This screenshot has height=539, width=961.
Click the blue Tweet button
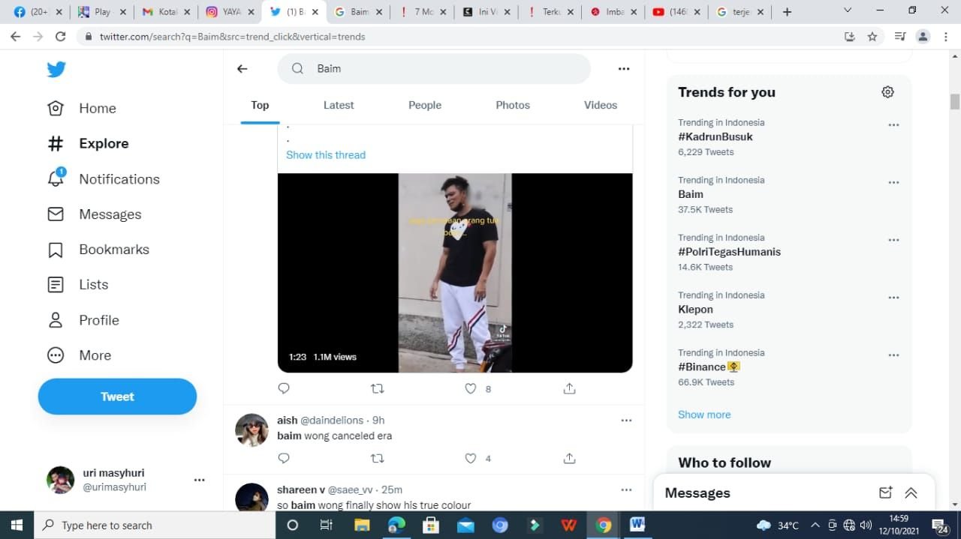117,397
